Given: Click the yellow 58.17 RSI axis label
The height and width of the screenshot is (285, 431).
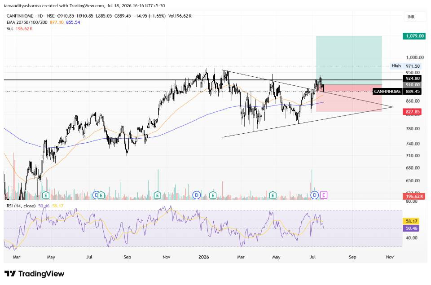Looking at the screenshot, I should point(412,221).
